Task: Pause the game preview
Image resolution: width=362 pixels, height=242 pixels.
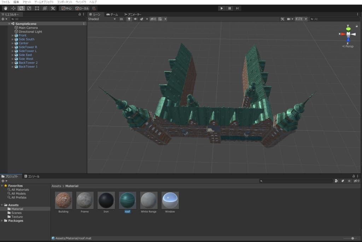Action: (229, 8)
